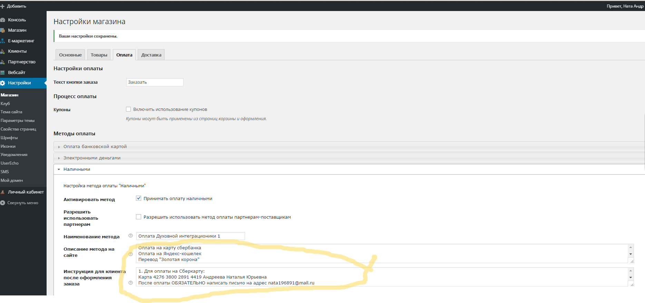Click the Партнерство sidebar icon
645x303 pixels.
3,62
